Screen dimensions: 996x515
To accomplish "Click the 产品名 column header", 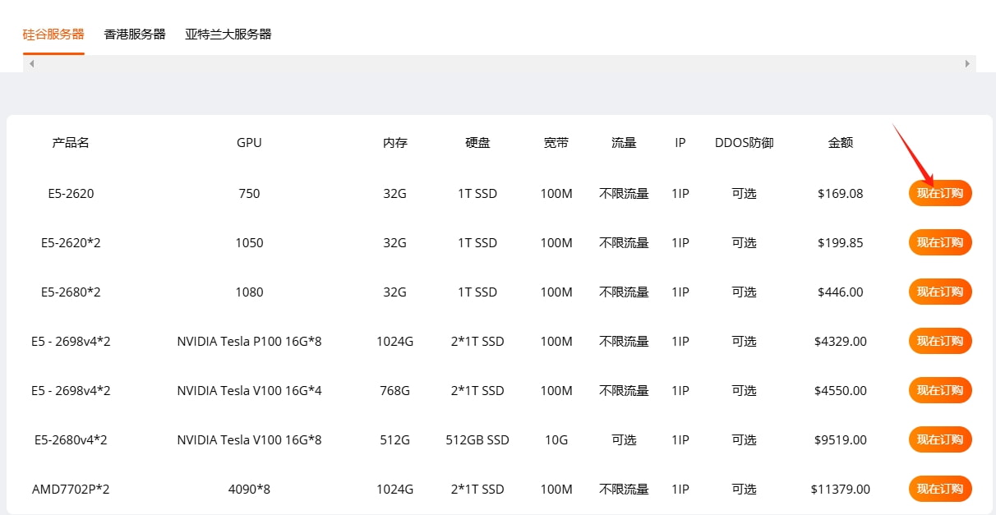I will tap(71, 143).
